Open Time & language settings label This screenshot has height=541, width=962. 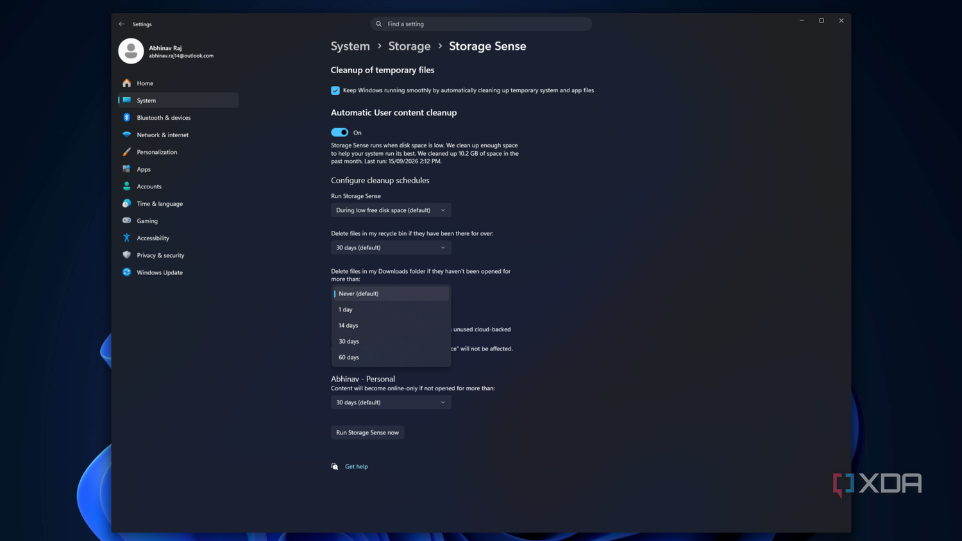coord(160,204)
